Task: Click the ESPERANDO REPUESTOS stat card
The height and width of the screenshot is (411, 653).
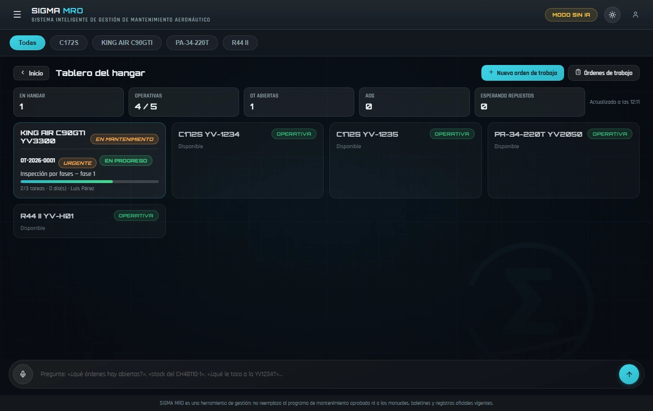Action: click(x=530, y=102)
